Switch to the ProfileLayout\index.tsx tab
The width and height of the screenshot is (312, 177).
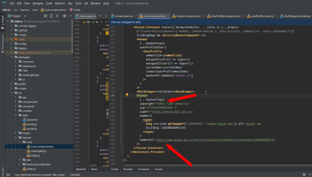[296, 16]
